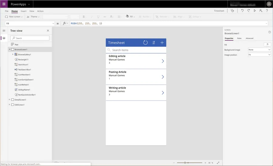Preview the app with the play icon

(255, 11)
